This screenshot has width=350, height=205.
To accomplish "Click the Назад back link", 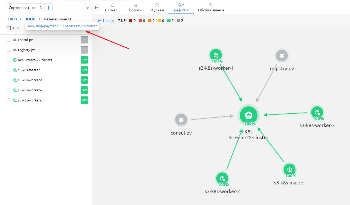I will [x=106, y=21].
